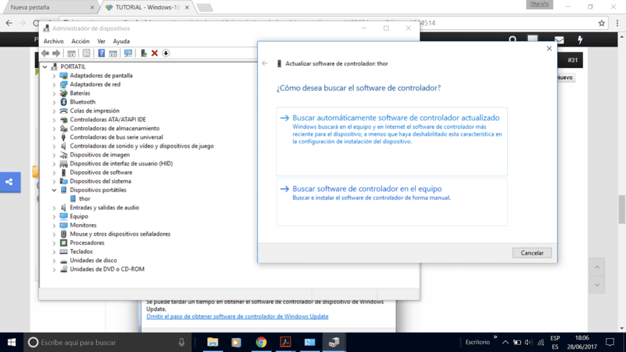This screenshot has width=626, height=352.
Task: Toggle the console tree toolbar icon
Action: click(x=72, y=53)
